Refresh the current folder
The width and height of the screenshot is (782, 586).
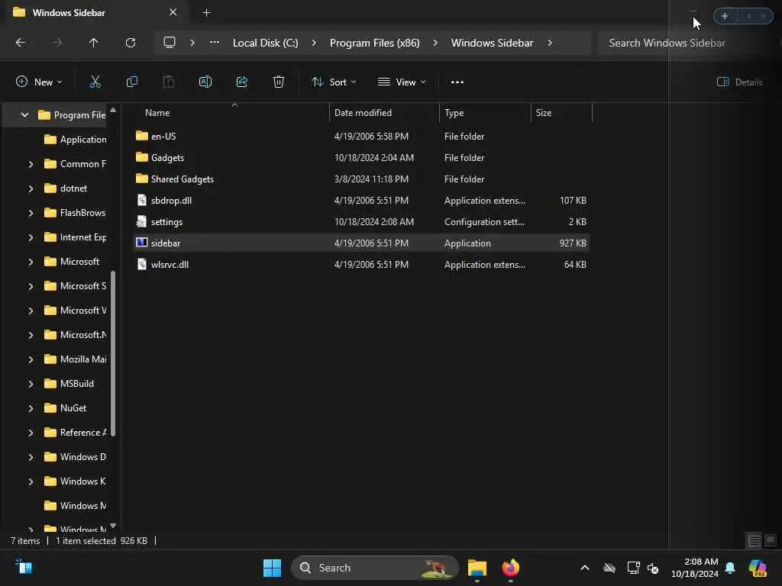130,43
